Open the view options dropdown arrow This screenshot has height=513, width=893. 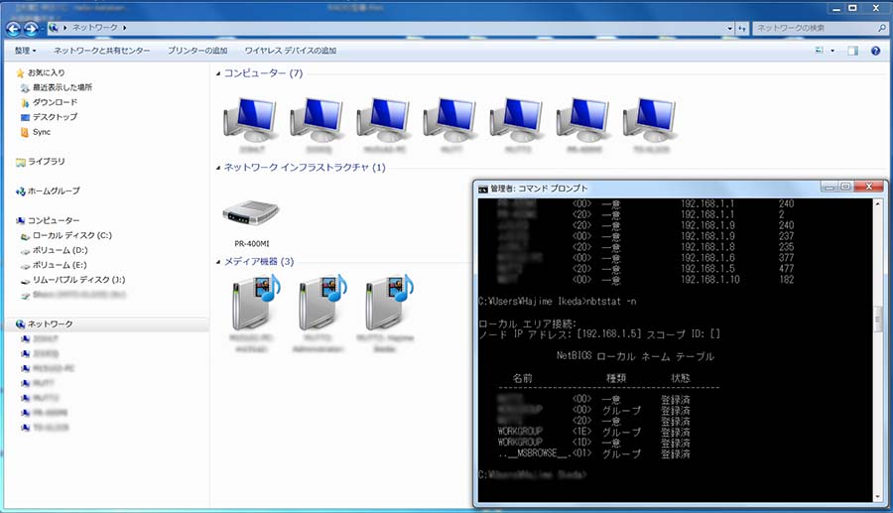[831, 50]
